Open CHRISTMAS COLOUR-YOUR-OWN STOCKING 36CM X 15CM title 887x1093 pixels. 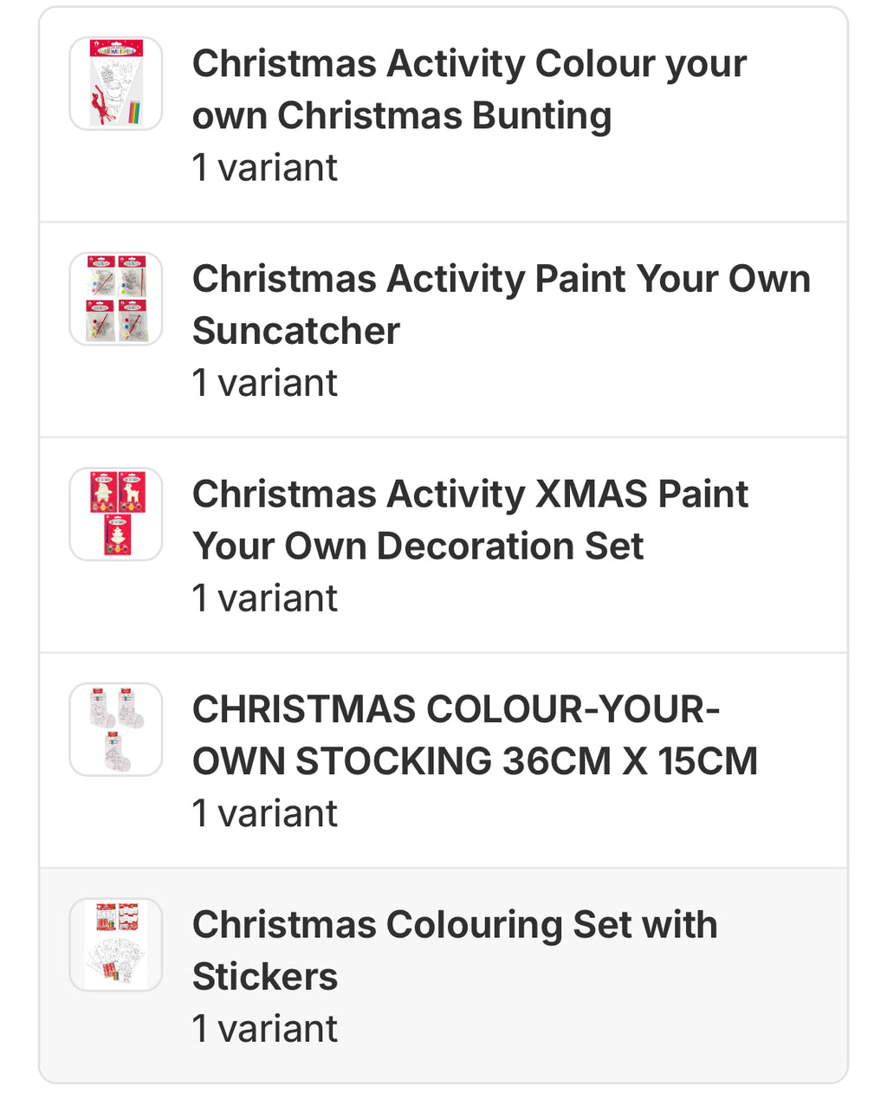click(475, 734)
